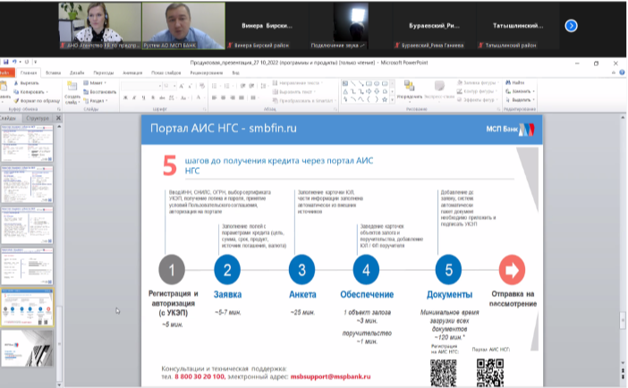Click the Increase Font Size icon

click(182, 86)
